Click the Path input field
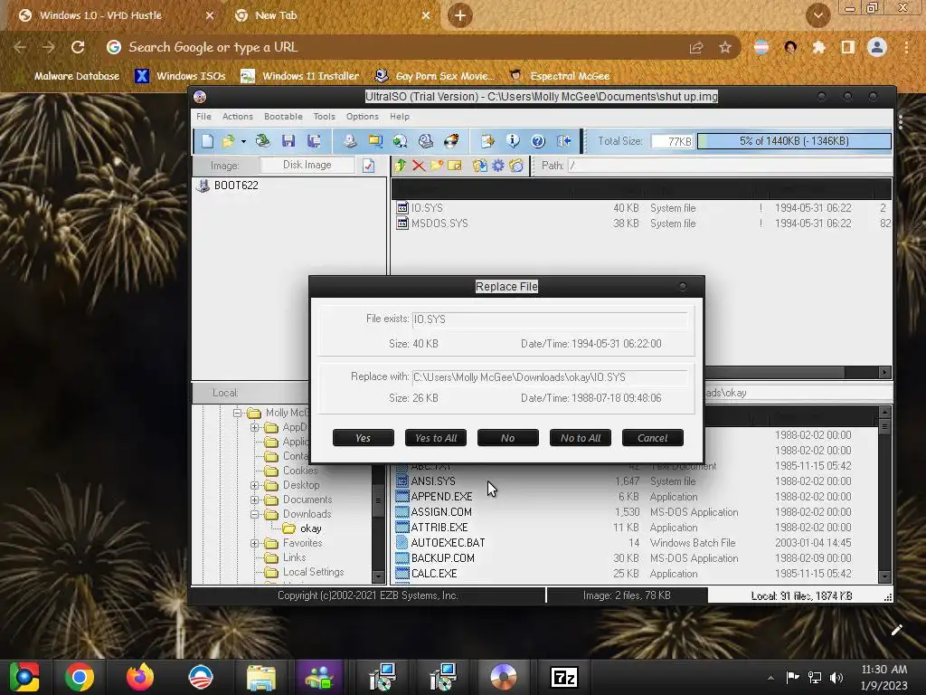The width and height of the screenshot is (926, 695). click(x=730, y=166)
